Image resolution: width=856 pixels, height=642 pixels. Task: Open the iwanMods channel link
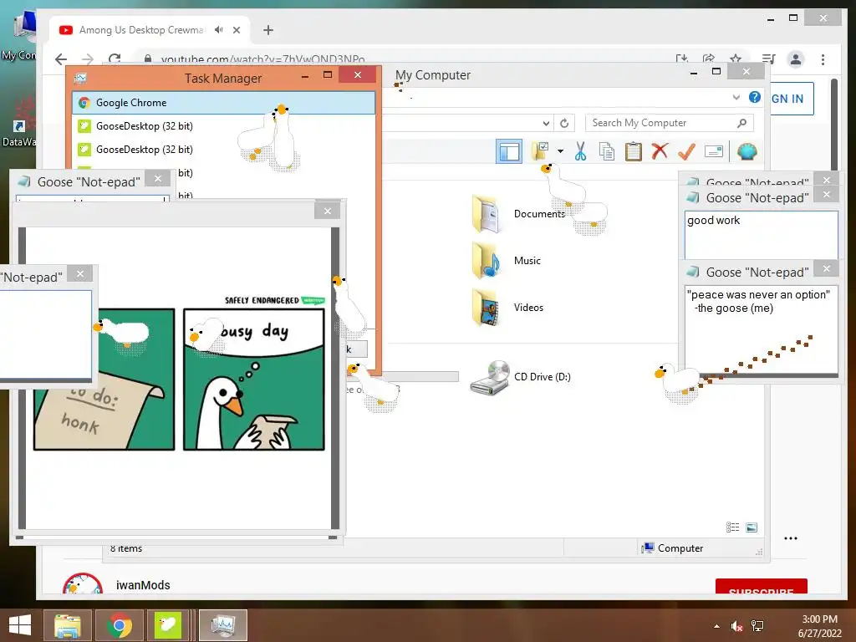(143, 585)
